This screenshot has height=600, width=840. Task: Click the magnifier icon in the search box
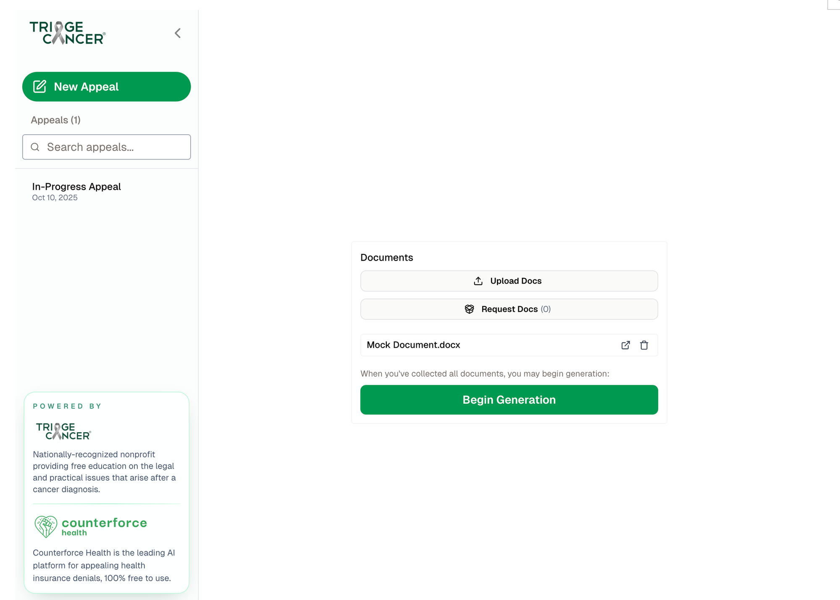pos(35,147)
